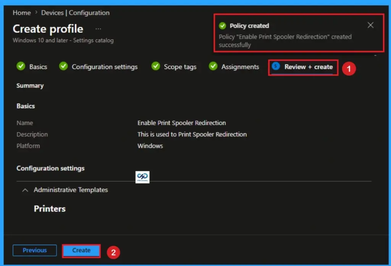Click the Create profile page title
391x266 pixels.
48,29
